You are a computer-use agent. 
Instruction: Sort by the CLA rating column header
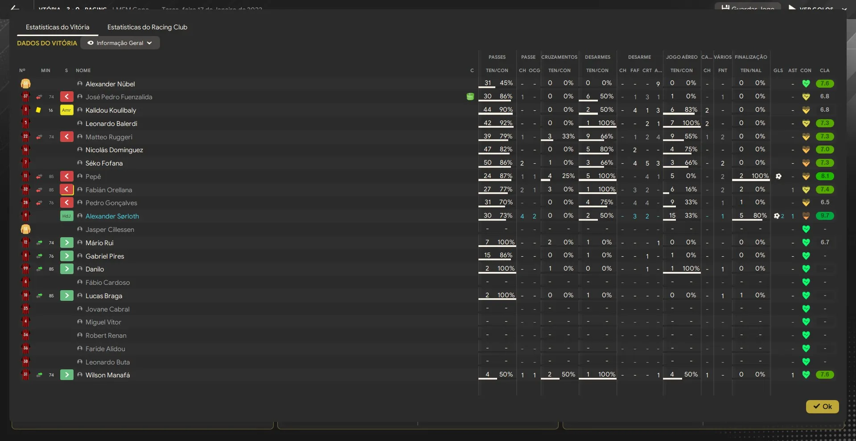tap(824, 70)
